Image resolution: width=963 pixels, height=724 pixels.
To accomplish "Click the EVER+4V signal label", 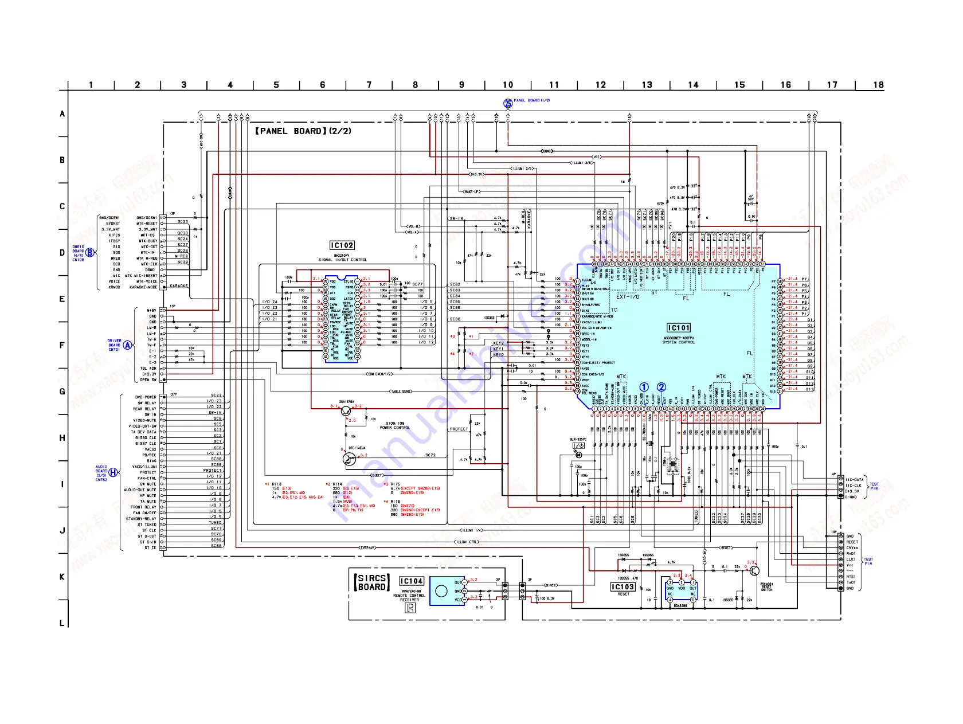I will coord(367,547).
